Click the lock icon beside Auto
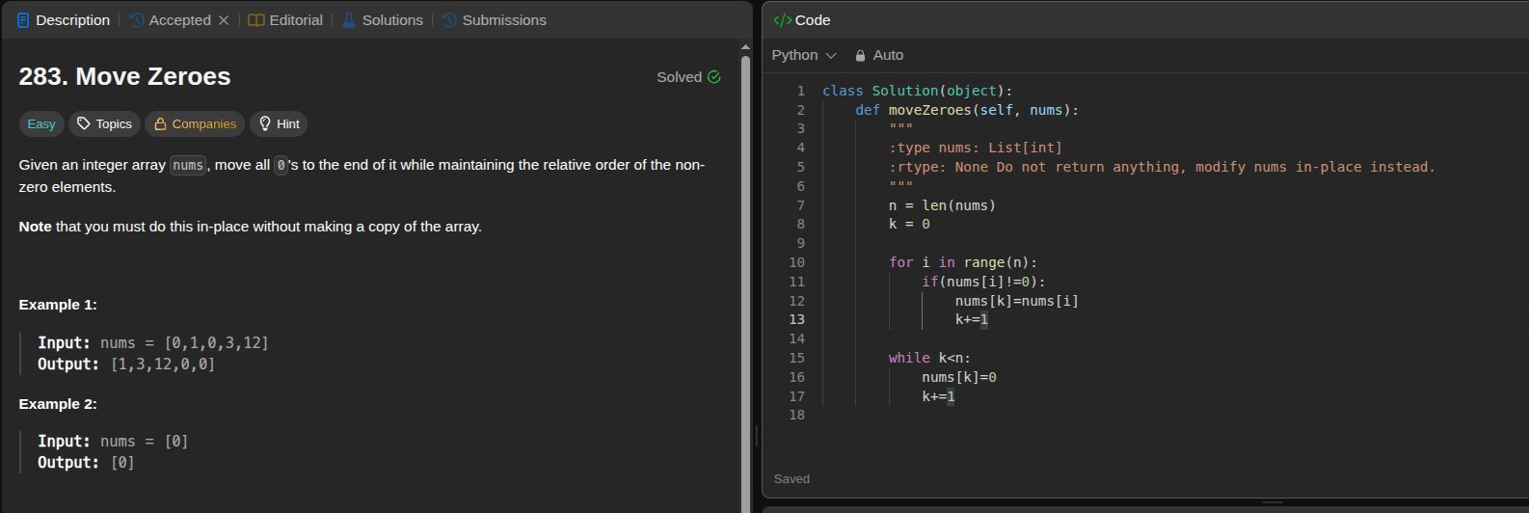Viewport: 1529px width, 513px height. (860, 56)
